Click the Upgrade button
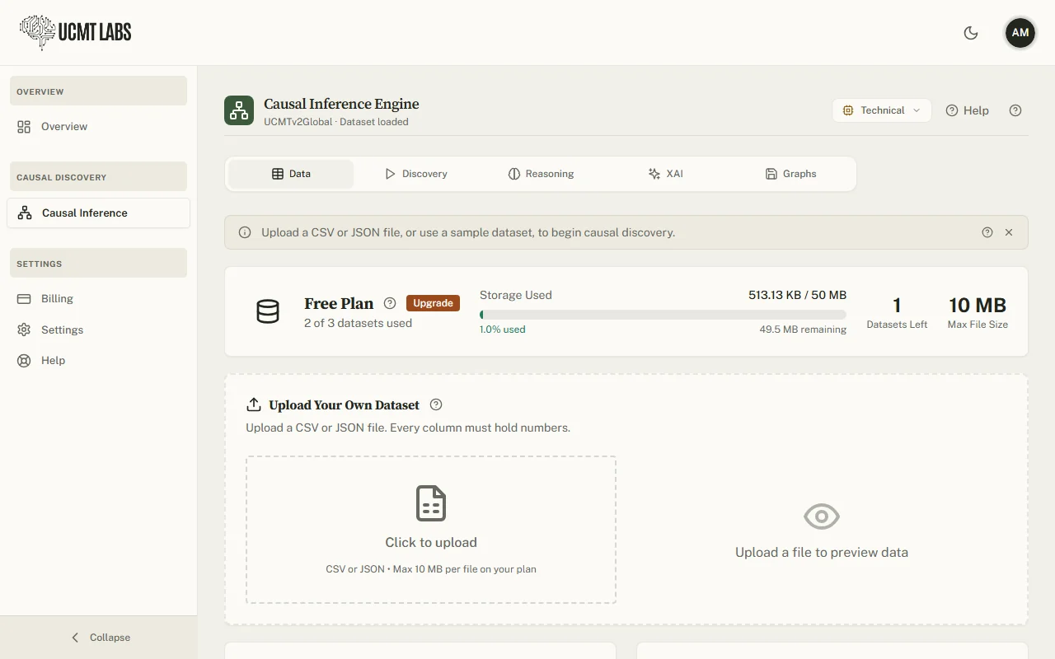 pyautogui.click(x=433, y=303)
